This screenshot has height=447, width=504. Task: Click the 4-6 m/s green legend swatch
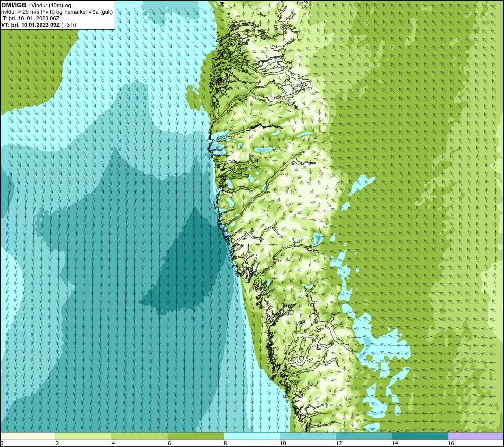coord(140,436)
